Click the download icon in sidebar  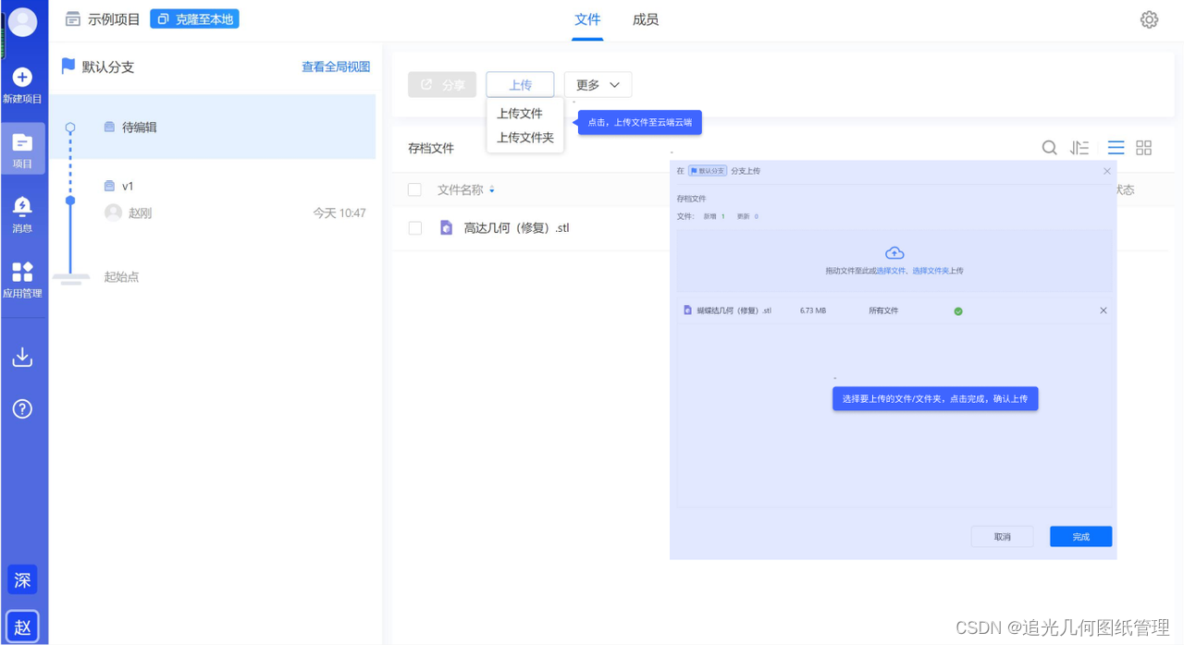[22, 358]
